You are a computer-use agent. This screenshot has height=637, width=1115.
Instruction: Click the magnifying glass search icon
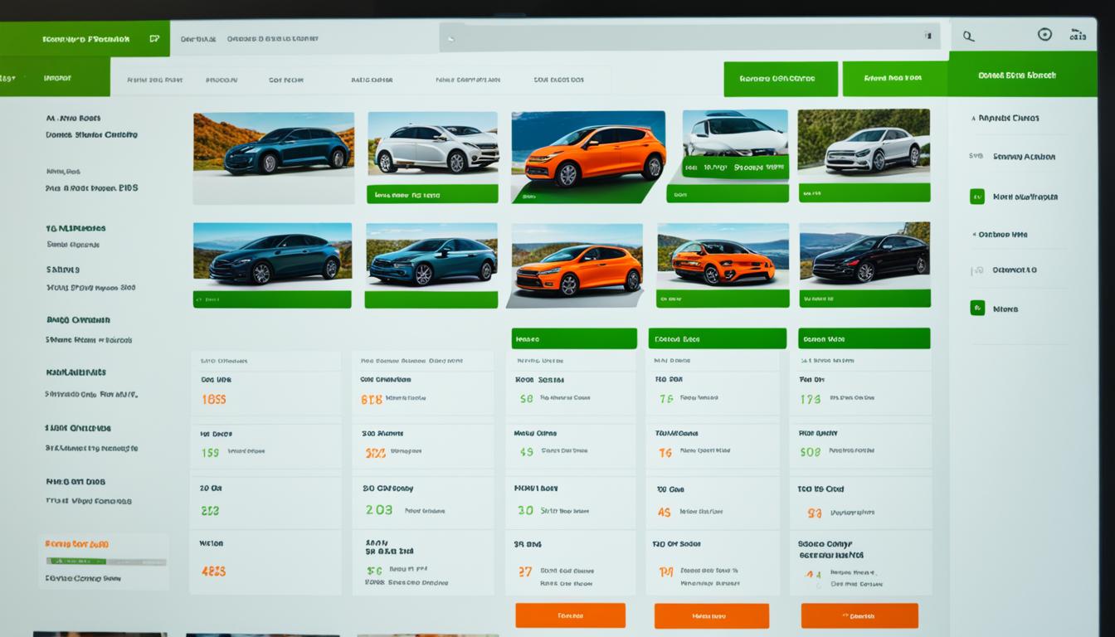point(968,36)
